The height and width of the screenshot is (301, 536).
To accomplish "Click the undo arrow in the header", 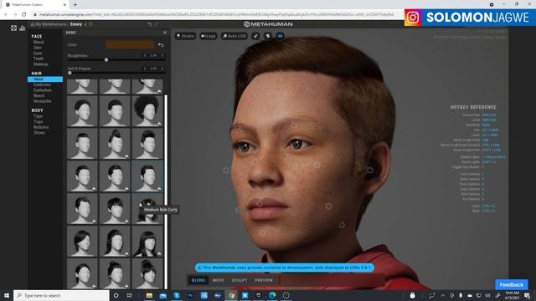I will pos(150,24).
